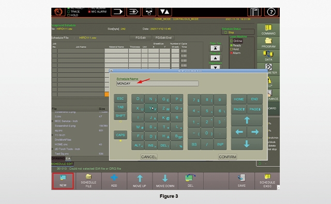Click the FG Edit button
Image resolution: width=331 pixels, height=204 pixels.
click(141, 38)
